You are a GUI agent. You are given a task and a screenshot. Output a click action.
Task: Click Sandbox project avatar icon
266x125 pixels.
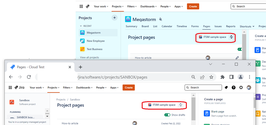[12, 102]
